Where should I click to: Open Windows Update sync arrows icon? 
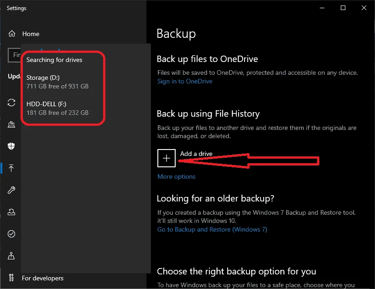pyautogui.click(x=11, y=103)
